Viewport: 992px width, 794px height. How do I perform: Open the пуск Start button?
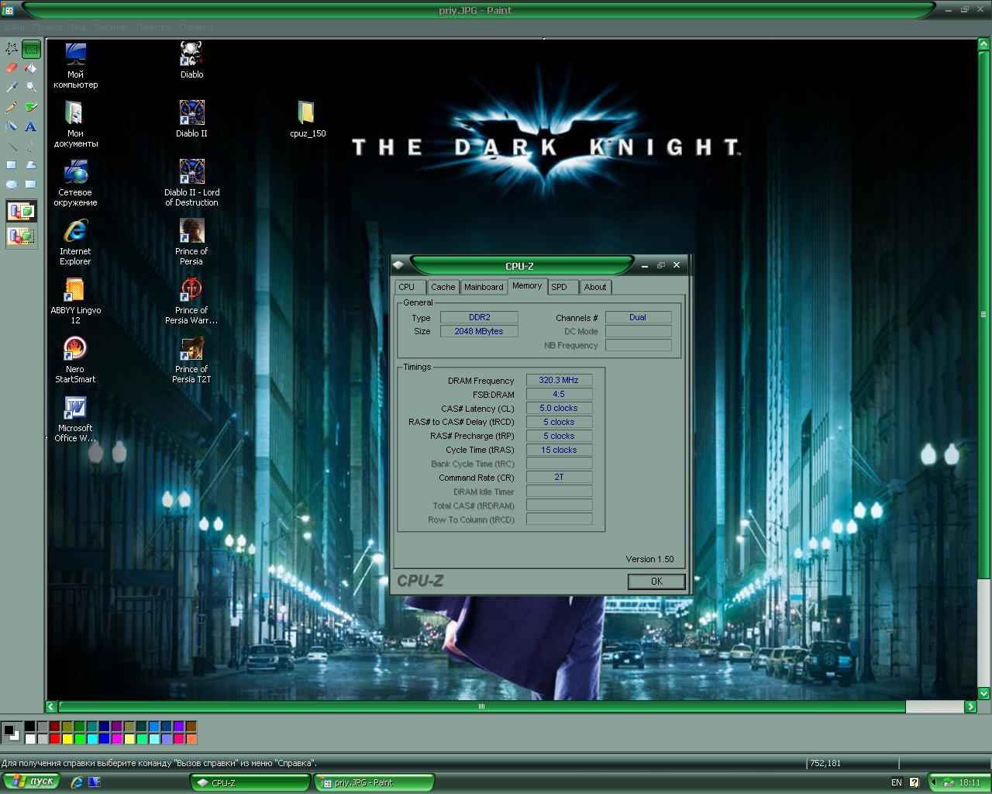(x=30, y=782)
